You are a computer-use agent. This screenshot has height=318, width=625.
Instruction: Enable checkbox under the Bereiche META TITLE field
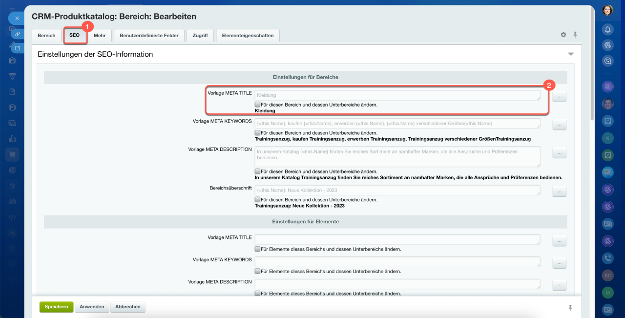click(257, 105)
